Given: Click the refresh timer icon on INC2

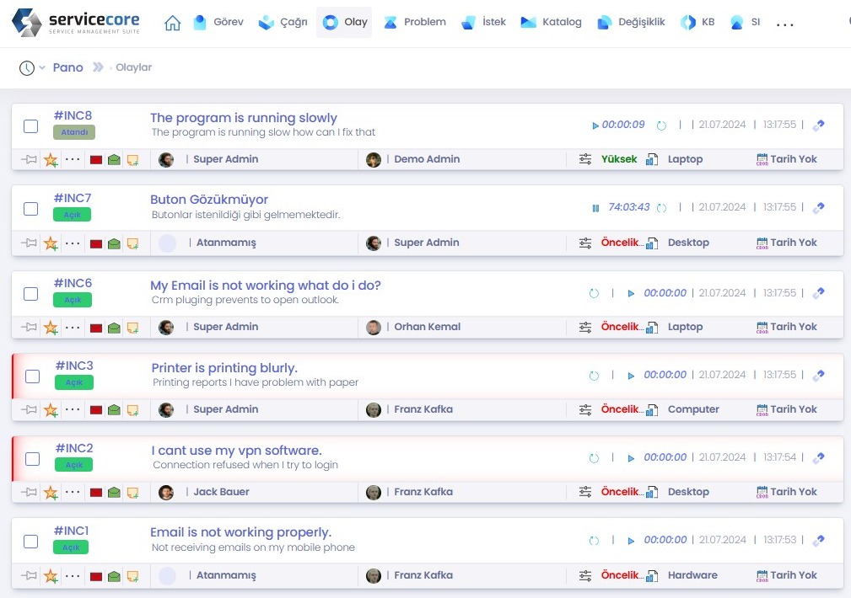Looking at the screenshot, I should coord(594,458).
